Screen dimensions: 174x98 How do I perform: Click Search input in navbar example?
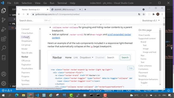pyautogui.click(x=112, y=57)
